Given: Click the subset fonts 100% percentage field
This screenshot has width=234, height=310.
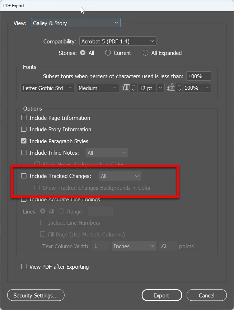Looking at the screenshot, I should (198, 76).
